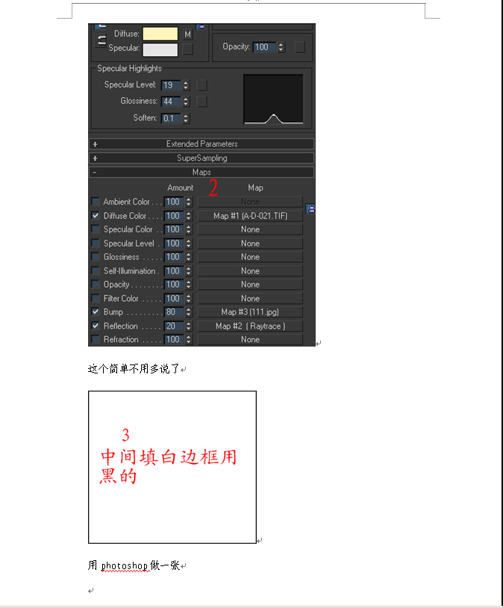The width and height of the screenshot is (503, 608).
Task: Click the None map button for Self-Illumination
Action: (250, 270)
